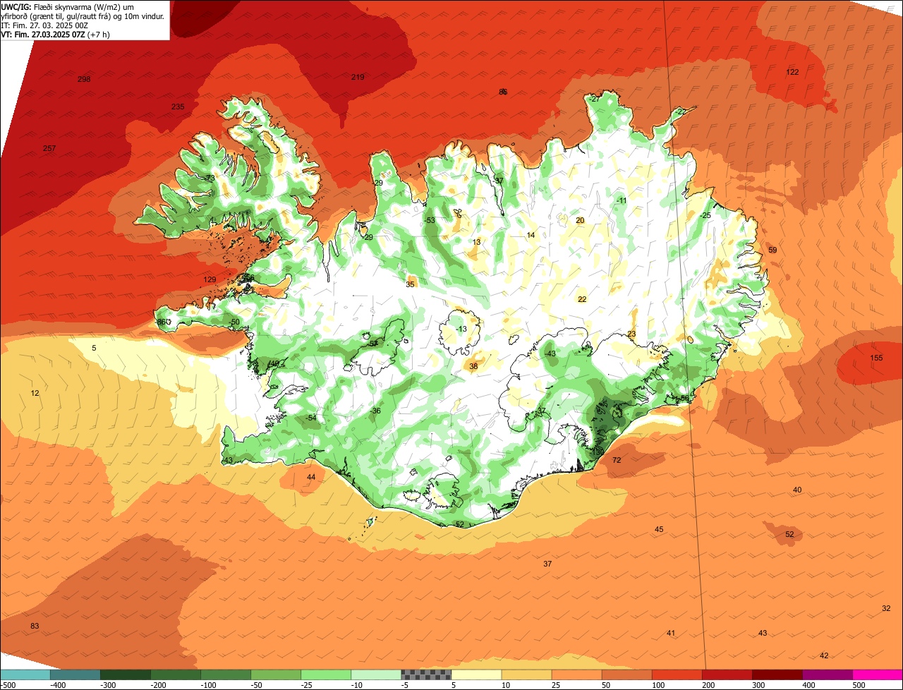Click the title line 'UWC/IG: Flæði skynvarma (W/m2) um'

point(68,6)
